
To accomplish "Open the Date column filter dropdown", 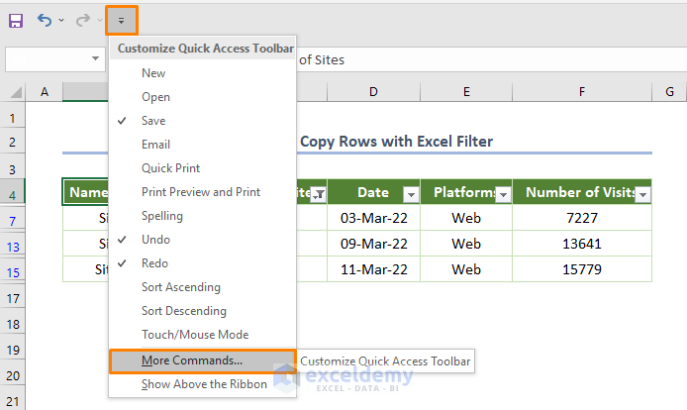I will tap(411, 195).
